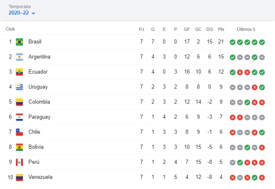Click the Uruguay flag icon
275x189 pixels.
pos(19,87)
